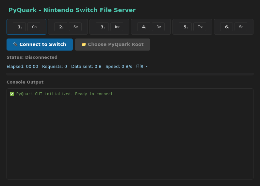This screenshot has height=186, width=260.
Task: Click the "File: -" stat
Action: [142, 66]
